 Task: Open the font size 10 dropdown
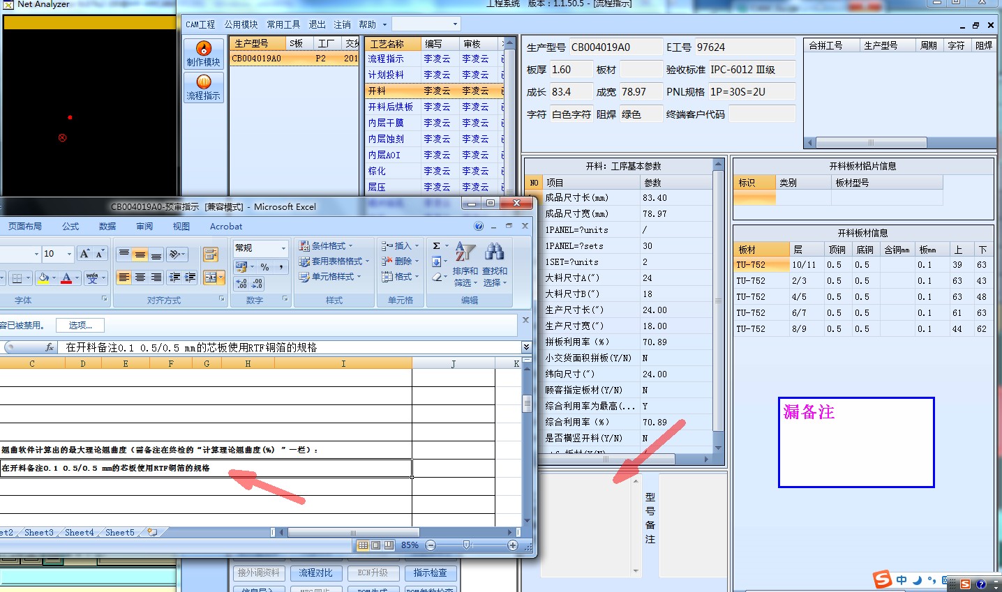pyautogui.click(x=69, y=254)
